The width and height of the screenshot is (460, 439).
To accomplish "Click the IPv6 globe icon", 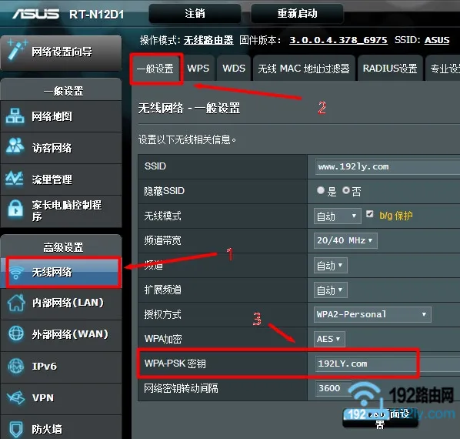I will point(16,366).
